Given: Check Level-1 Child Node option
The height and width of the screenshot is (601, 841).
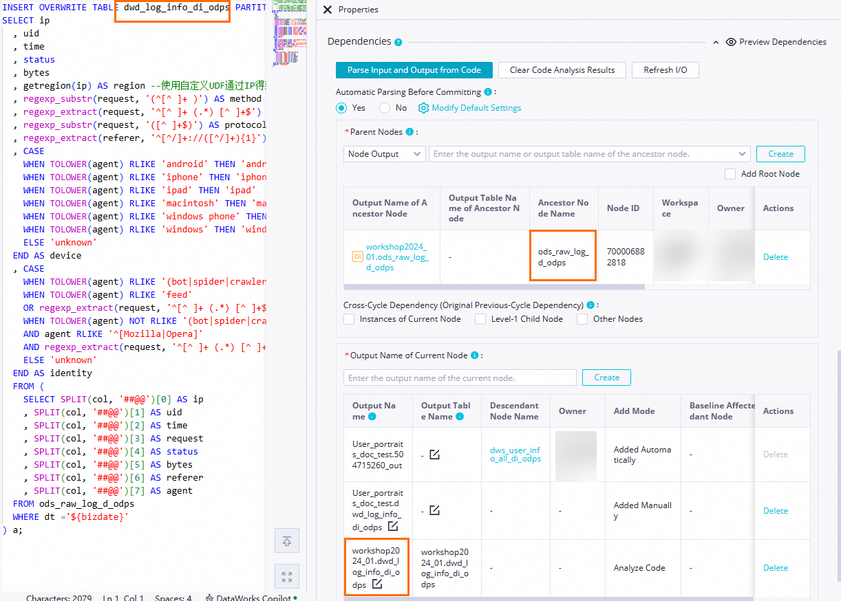Looking at the screenshot, I should click(x=480, y=319).
